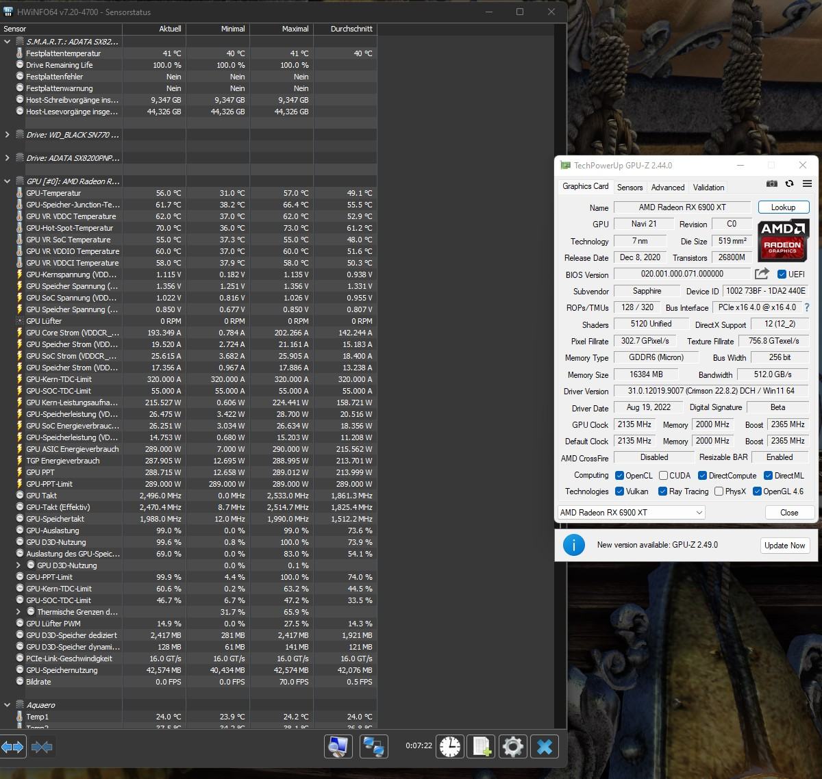Click the Update Now button
Viewport: 822px width, 779px height.
click(785, 546)
